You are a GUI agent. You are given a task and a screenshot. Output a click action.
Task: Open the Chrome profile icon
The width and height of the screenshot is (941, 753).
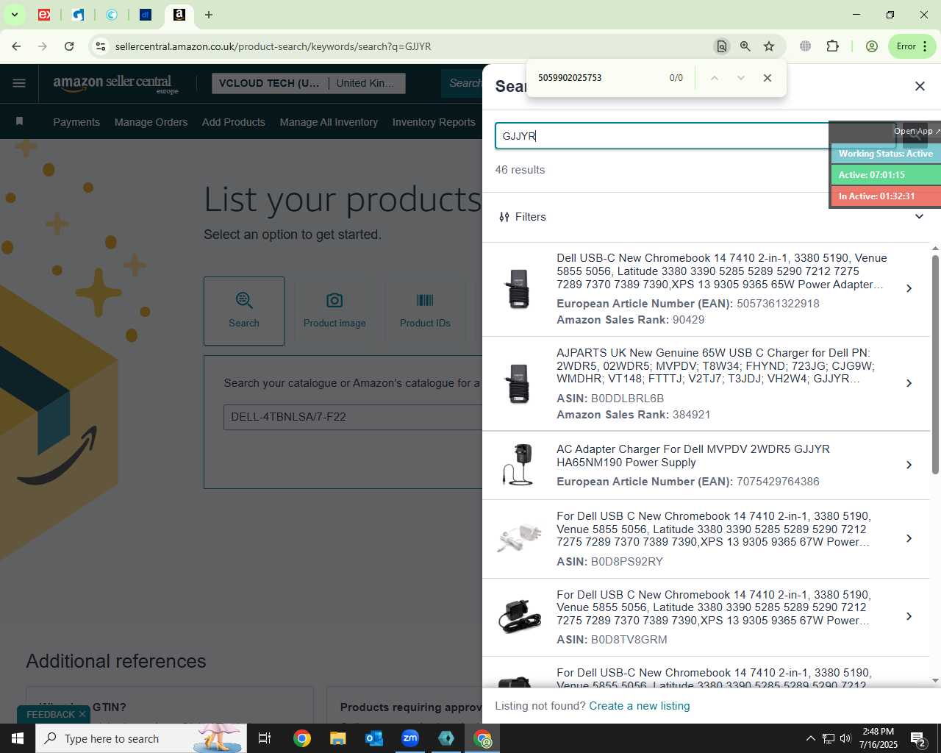pyautogui.click(x=872, y=46)
